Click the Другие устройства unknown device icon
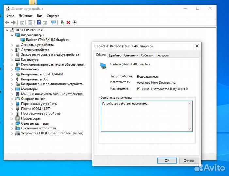 (17, 50)
